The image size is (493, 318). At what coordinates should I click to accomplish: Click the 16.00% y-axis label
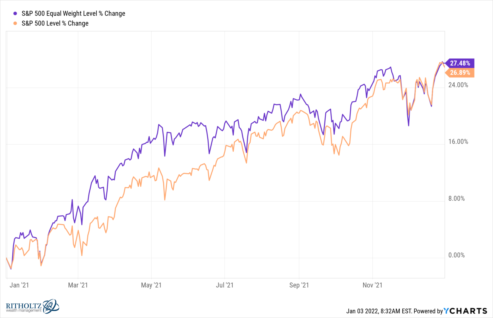coord(458,141)
